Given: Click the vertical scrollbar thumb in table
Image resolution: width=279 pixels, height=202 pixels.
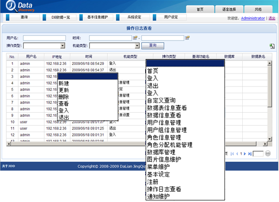Looking at the screenshot, I should (270, 86).
